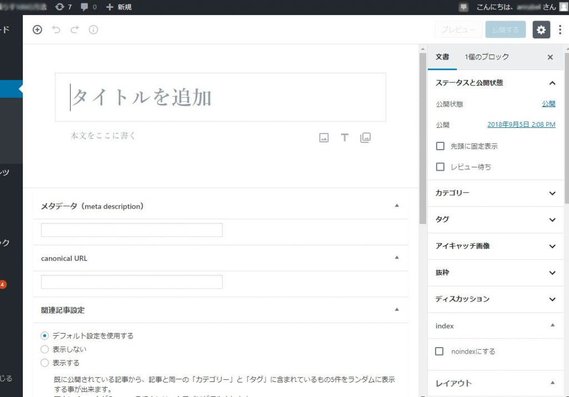This screenshot has width=569, height=397.
Task: Enable 先頭に固定表示 checkbox
Action: tap(440, 146)
